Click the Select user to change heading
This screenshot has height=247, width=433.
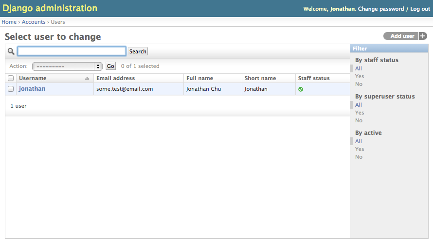coord(53,36)
